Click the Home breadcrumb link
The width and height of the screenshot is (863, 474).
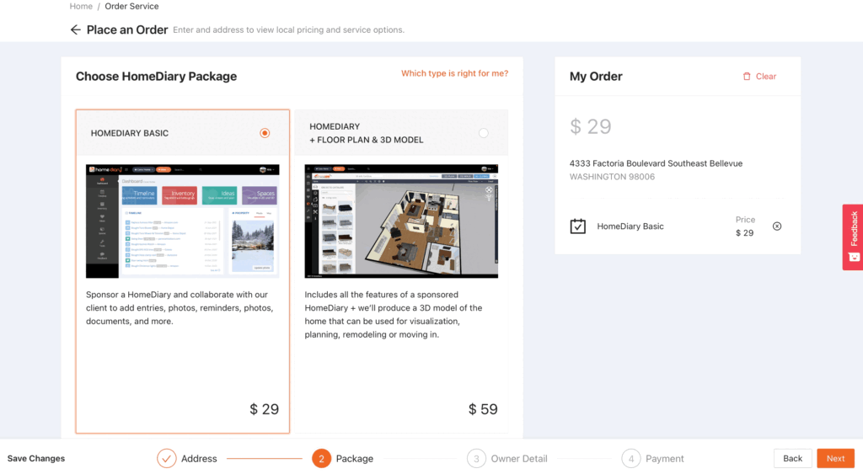(x=81, y=7)
